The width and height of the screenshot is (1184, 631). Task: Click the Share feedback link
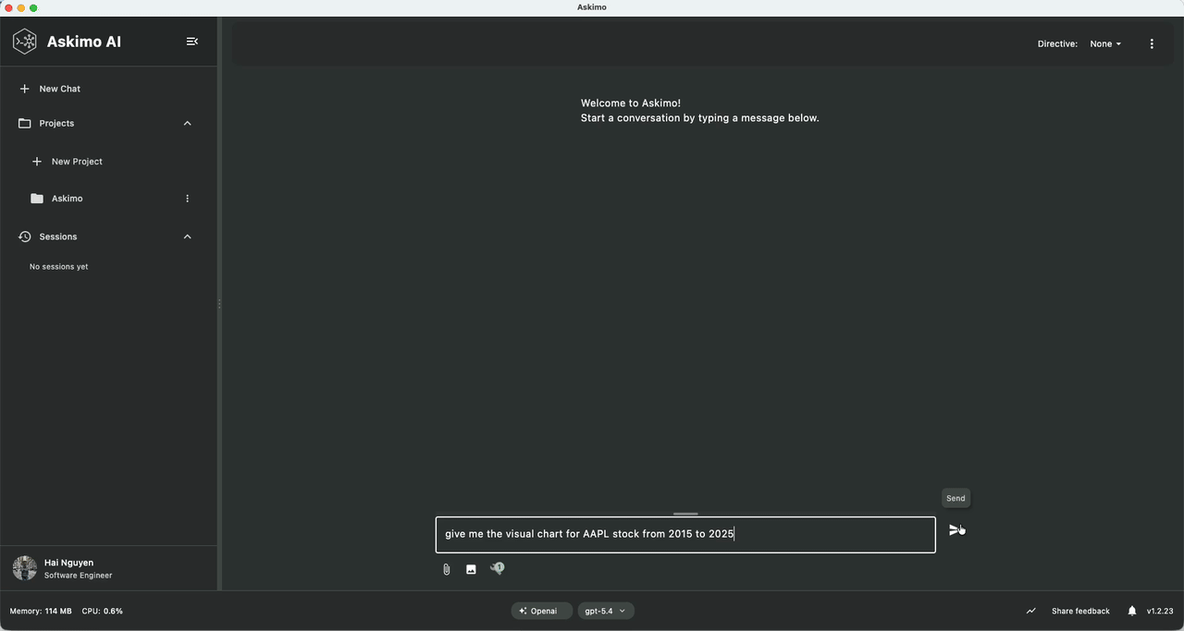pos(1080,611)
